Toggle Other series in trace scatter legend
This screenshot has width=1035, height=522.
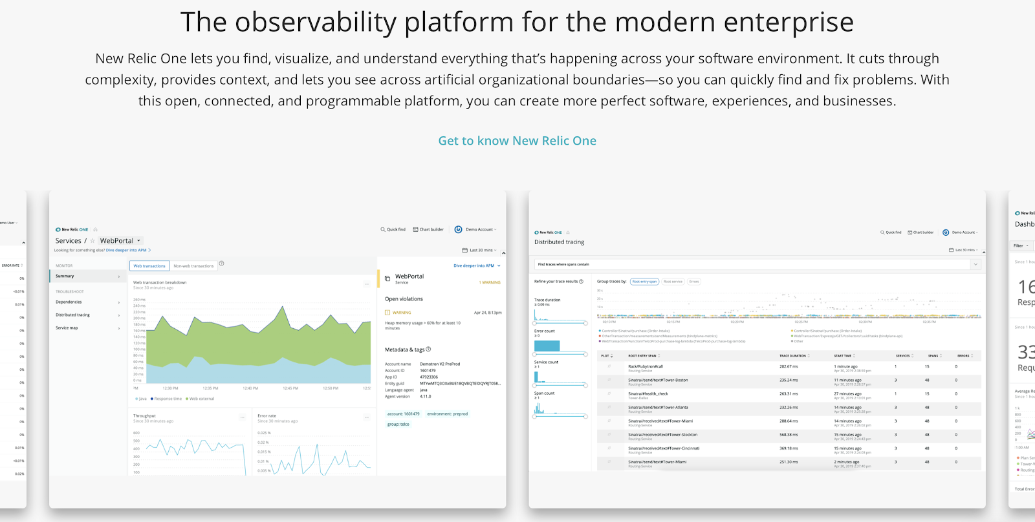pos(797,341)
